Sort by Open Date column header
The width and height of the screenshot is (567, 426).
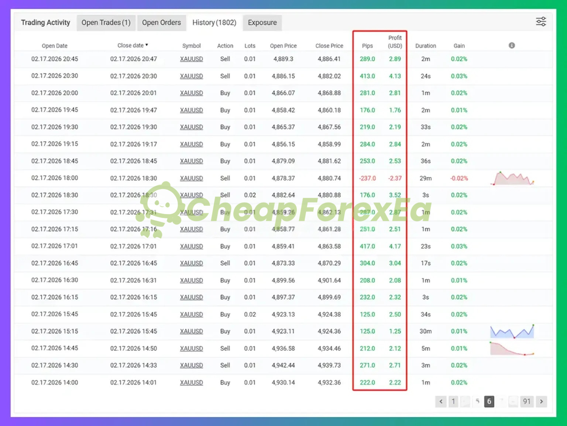click(x=55, y=46)
